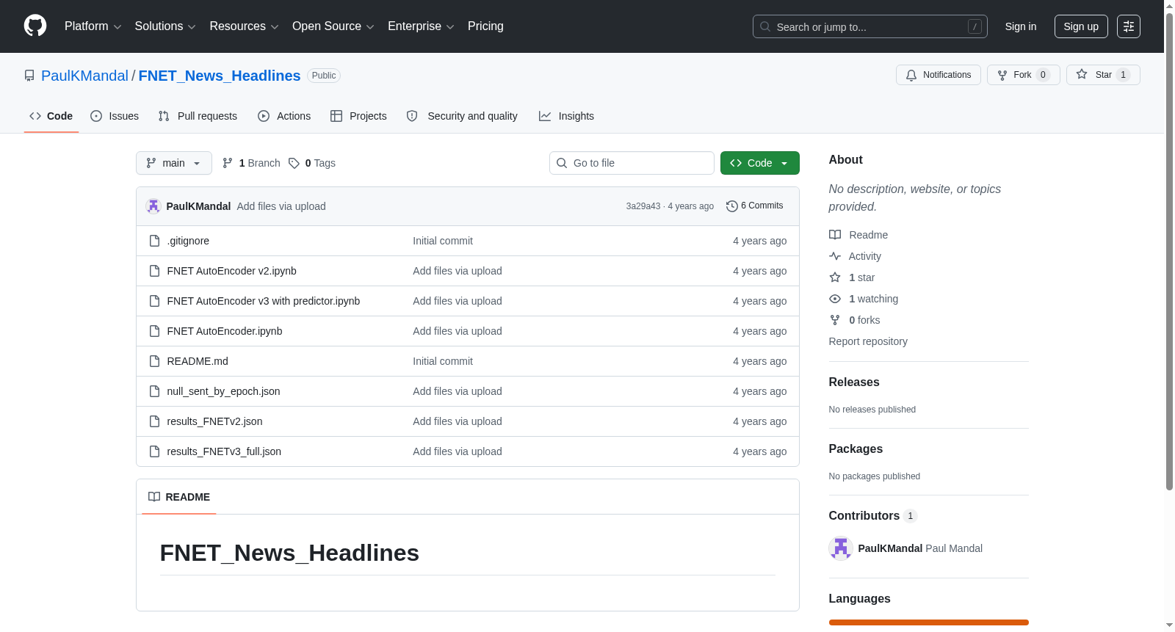Click the Report repository link
Screen dimensions: 1175x632
point(868,341)
